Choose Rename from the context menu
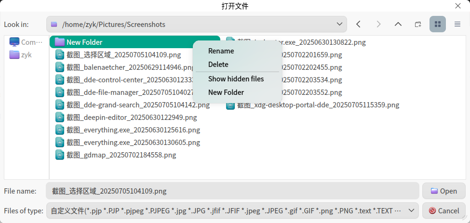The width and height of the screenshot is (470, 223). pos(221,51)
